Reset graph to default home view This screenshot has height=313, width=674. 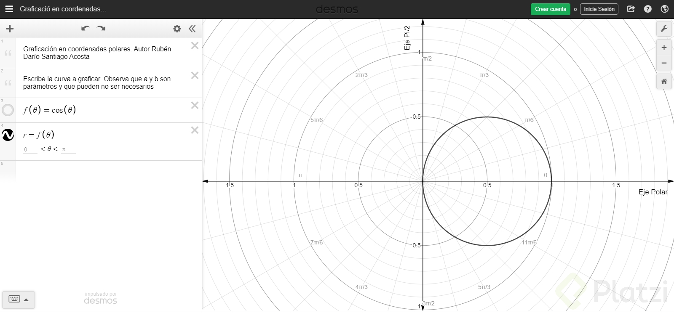[x=664, y=81]
